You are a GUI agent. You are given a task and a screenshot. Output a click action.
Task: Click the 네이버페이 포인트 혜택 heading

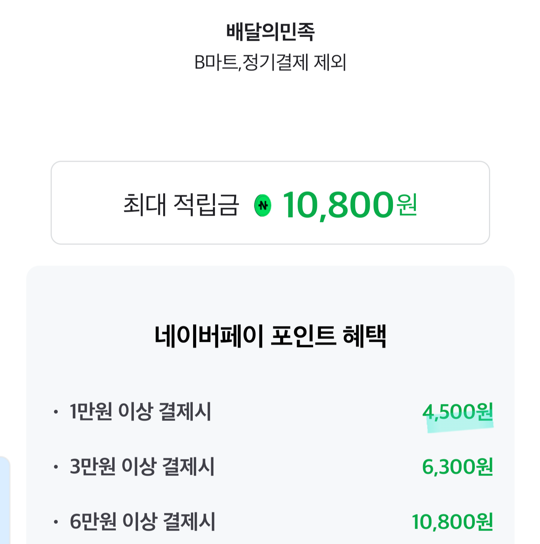pos(270,336)
